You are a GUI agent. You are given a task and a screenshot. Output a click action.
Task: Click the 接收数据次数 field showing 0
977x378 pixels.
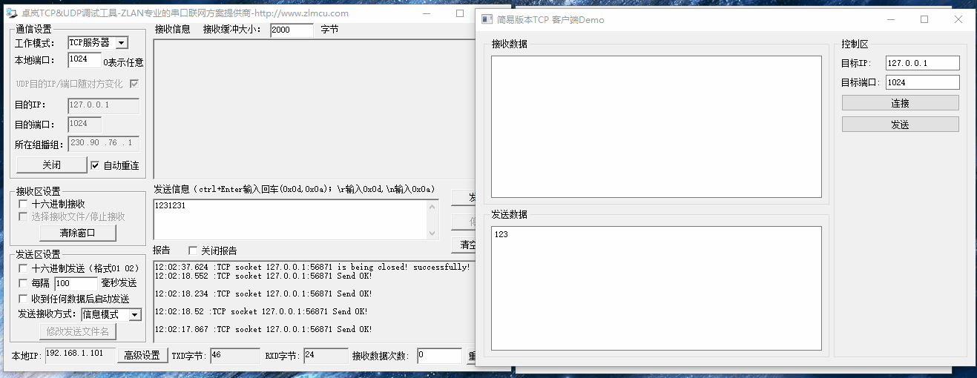[x=439, y=356]
